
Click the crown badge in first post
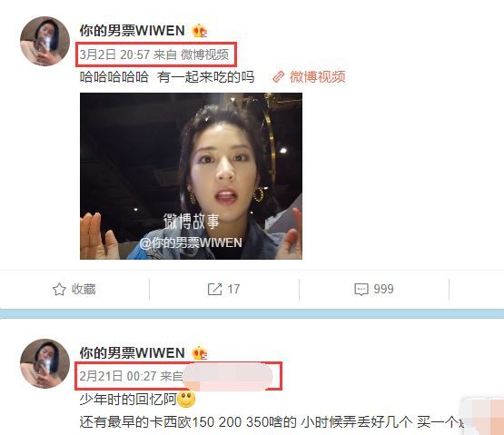click(x=199, y=31)
